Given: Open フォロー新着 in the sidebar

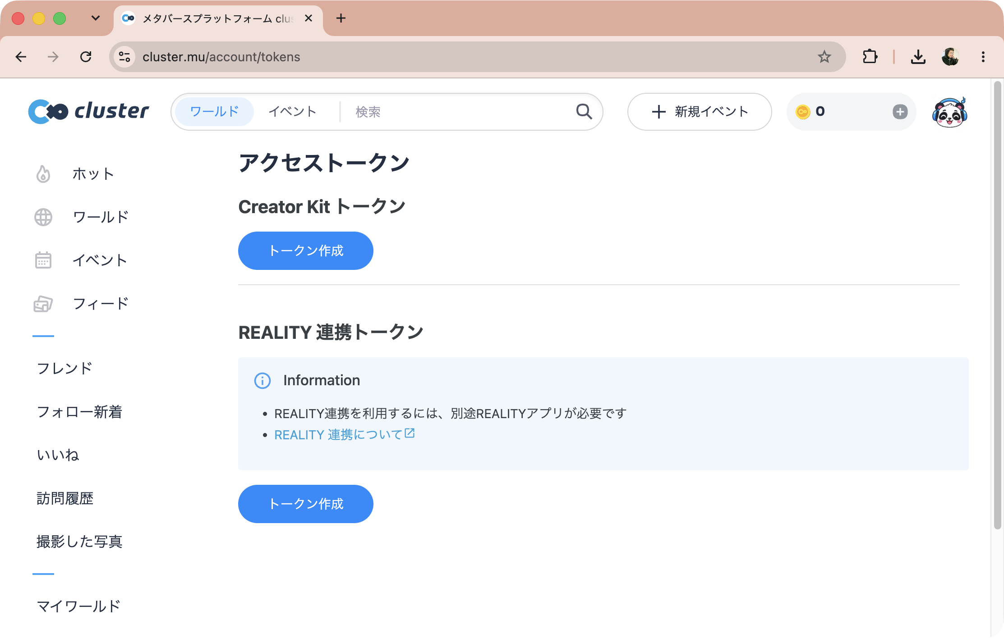Looking at the screenshot, I should (x=79, y=412).
